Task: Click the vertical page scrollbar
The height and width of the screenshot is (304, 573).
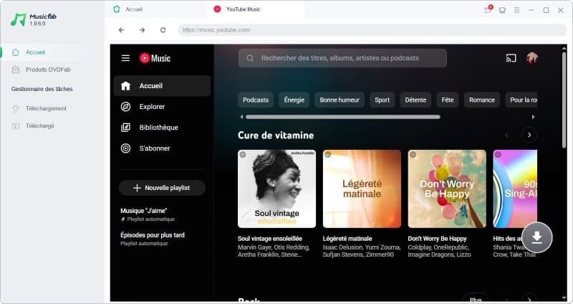Action: tap(564, 100)
